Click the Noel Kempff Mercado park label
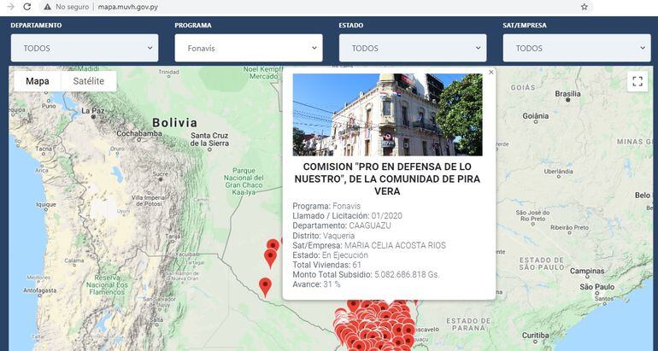This screenshot has height=351, width=658. (262, 73)
